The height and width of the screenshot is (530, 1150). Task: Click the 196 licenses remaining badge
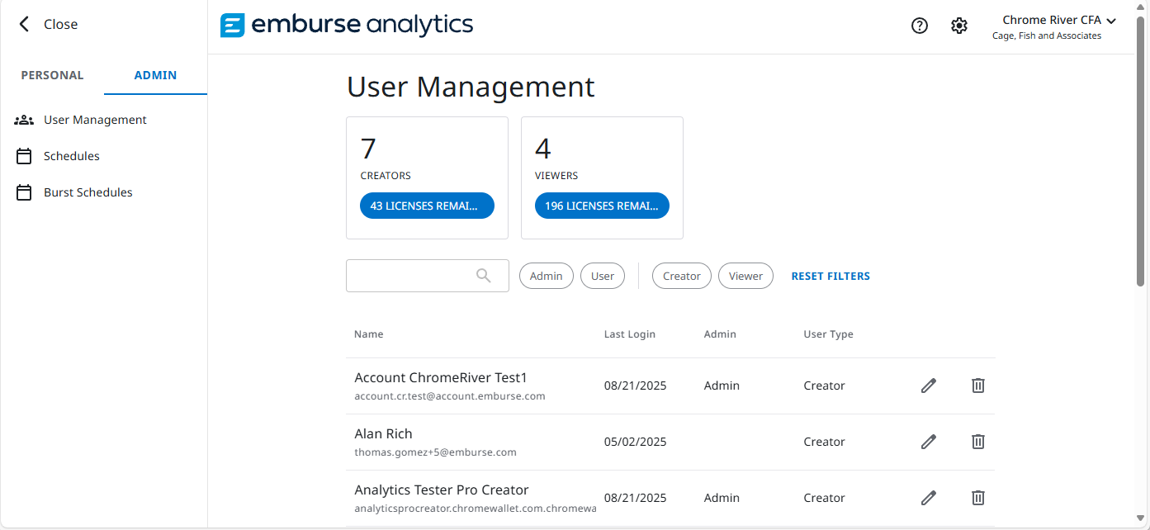[602, 205]
